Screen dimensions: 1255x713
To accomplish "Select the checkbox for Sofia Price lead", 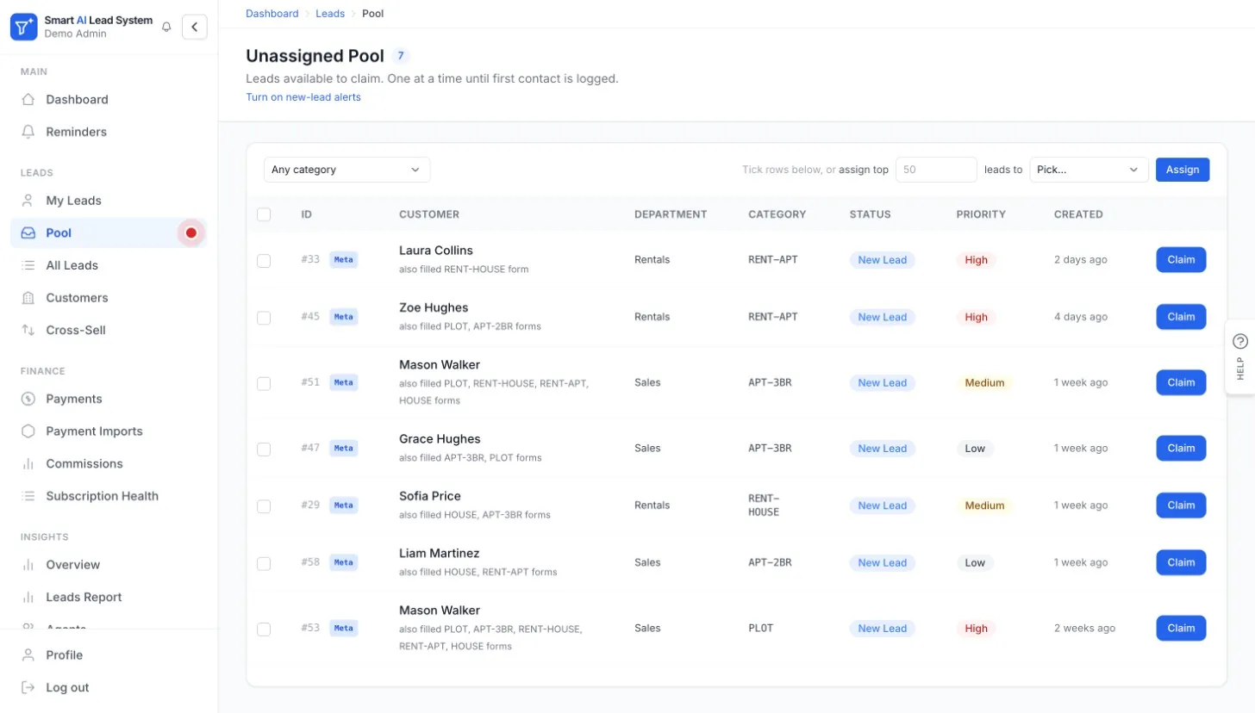I will pos(264,505).
